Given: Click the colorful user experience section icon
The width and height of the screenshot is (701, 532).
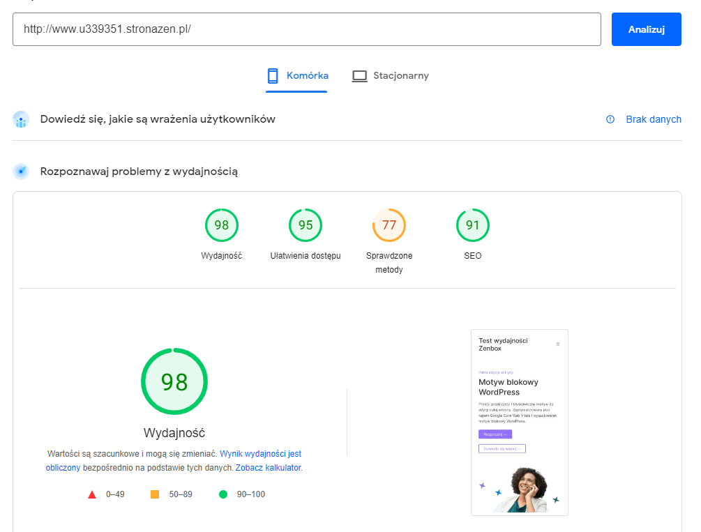Looking at the screenshot, I should click(x=21, y=119).
